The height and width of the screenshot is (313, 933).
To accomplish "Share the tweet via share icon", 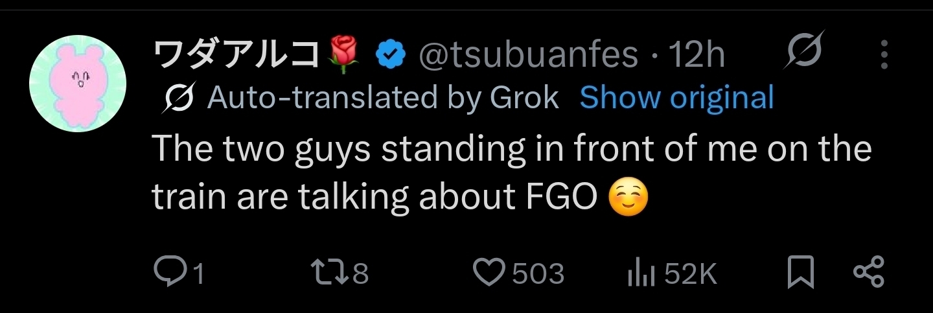I will 868,272.
